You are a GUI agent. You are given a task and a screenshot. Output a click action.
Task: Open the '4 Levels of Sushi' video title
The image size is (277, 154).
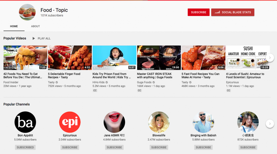(245, 76)
